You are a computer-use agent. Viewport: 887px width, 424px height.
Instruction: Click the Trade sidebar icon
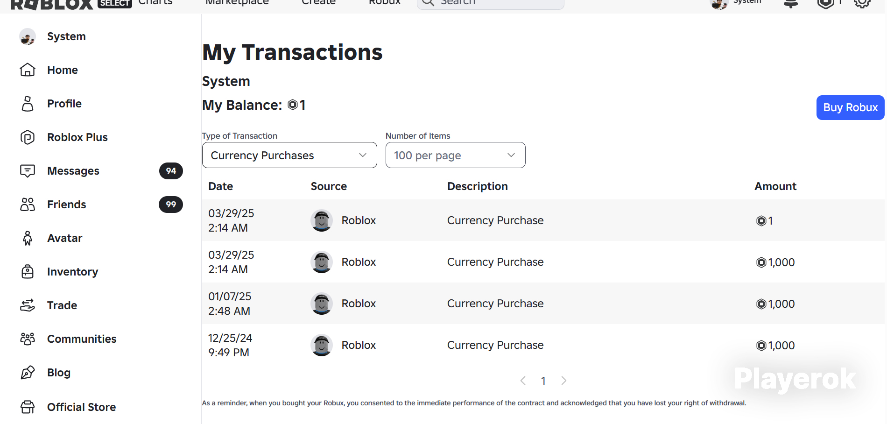click(28, 305)
